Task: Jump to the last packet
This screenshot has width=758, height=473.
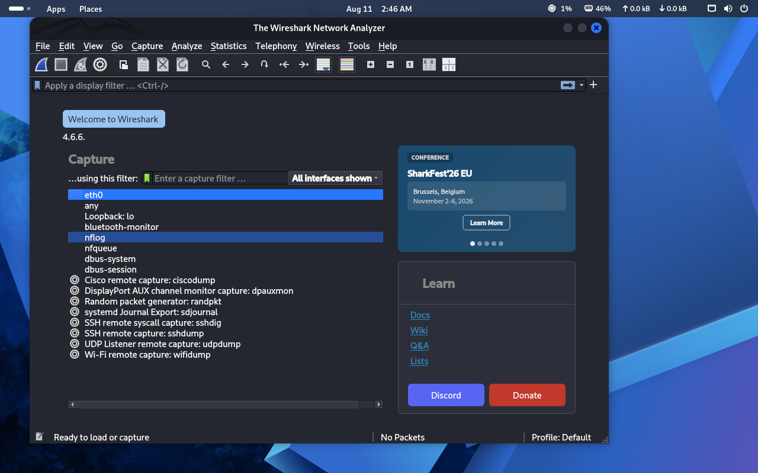Action: pos(304,64)
